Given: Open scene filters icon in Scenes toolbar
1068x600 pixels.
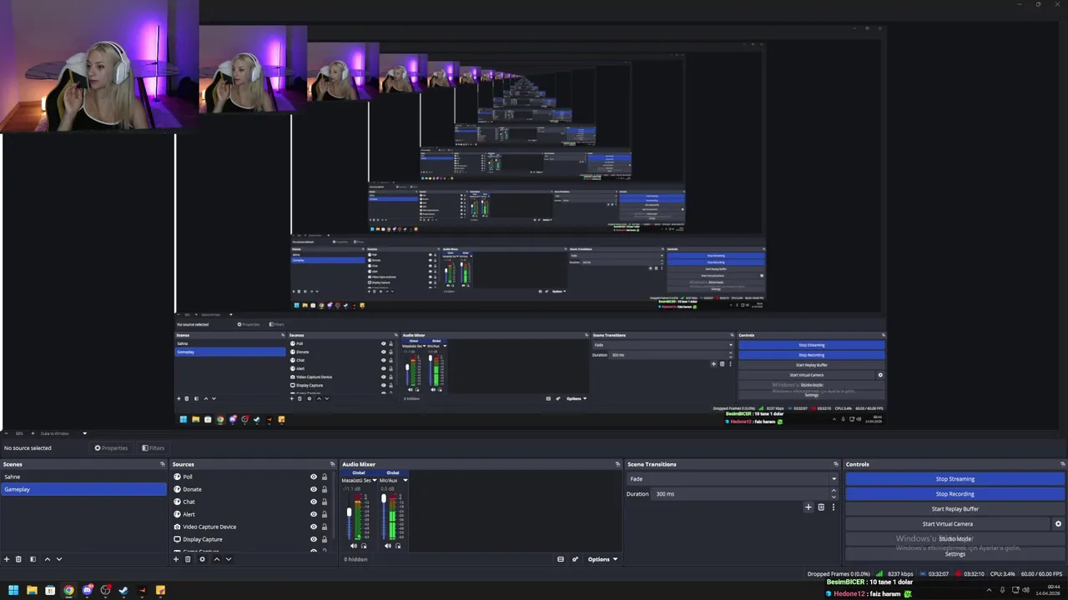Looking at the screenshot, I should click(x=33, y=559).
